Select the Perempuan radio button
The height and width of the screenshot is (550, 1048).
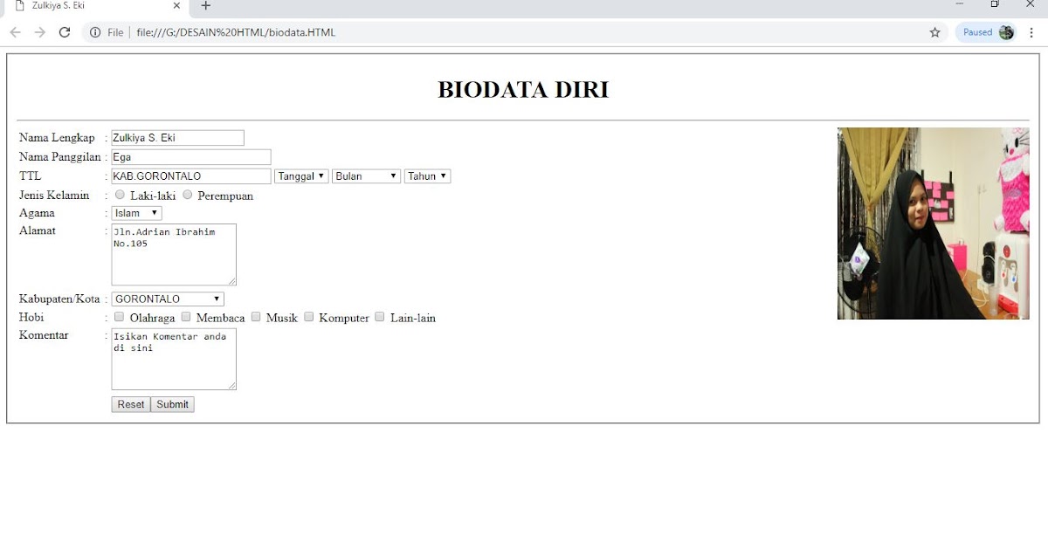click(187, 195)
